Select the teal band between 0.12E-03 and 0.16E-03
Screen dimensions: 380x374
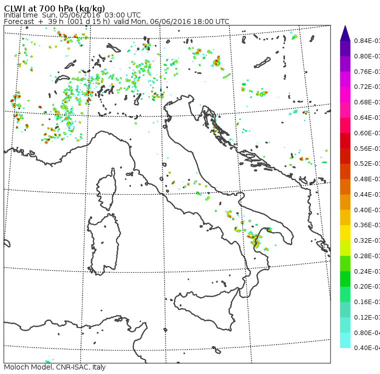coord(345,310)
